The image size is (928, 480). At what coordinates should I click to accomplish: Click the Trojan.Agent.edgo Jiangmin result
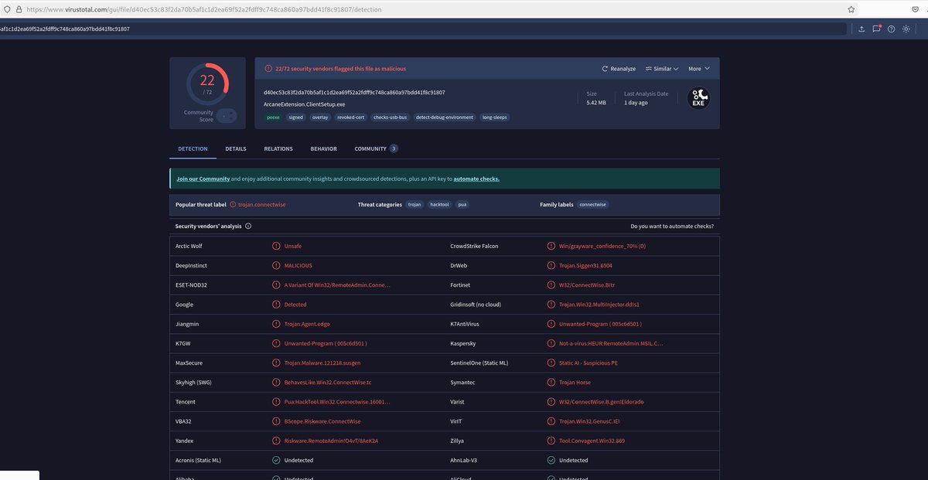tap(307, 324)
